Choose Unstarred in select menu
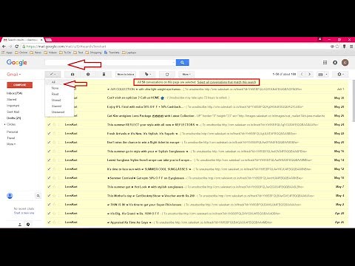This screenshot has width=355, height=266. pos(58,112)
